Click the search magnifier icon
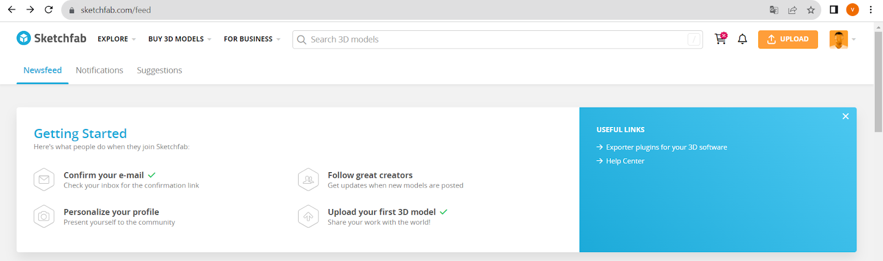 pos(301,40)
